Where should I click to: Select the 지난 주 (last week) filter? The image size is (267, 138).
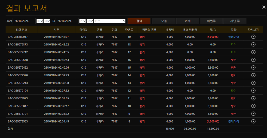(x=235, y=21)
